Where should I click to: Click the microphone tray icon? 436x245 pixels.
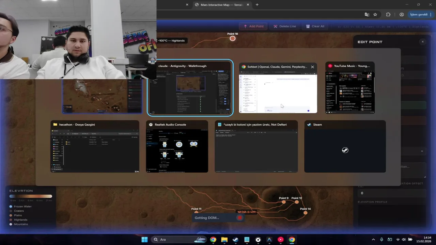(x=381, y=240)
